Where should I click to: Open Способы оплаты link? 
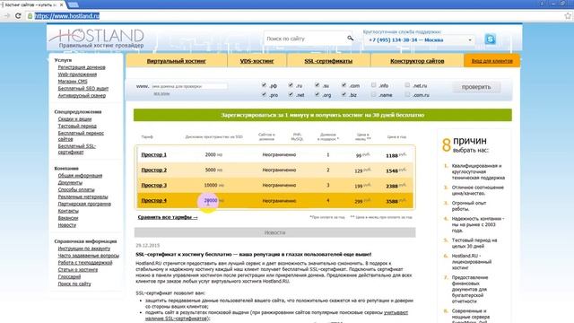(76, 189)
